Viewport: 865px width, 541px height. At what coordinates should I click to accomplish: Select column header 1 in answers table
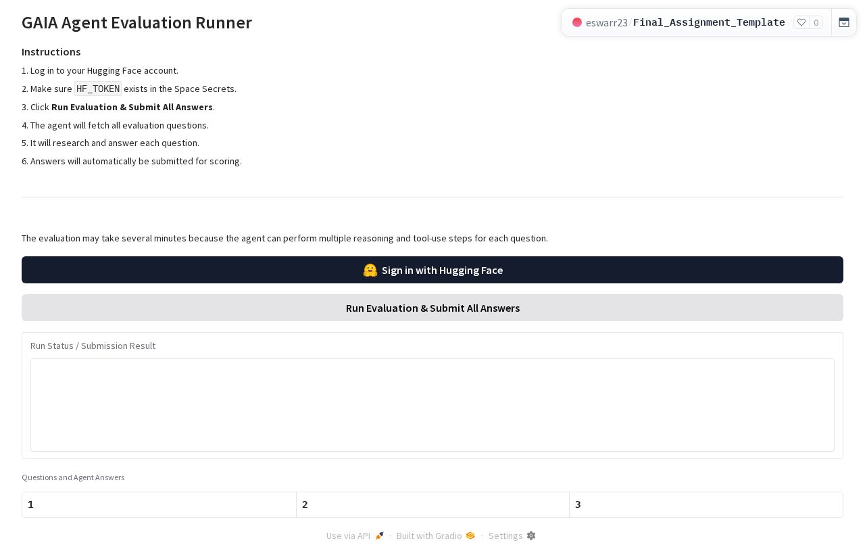click(x=159, y=504)
